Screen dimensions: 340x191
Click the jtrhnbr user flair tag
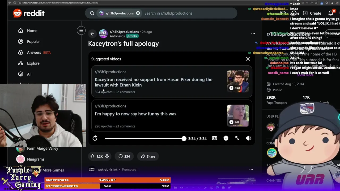pyautogui.click(x=132, y=36)
